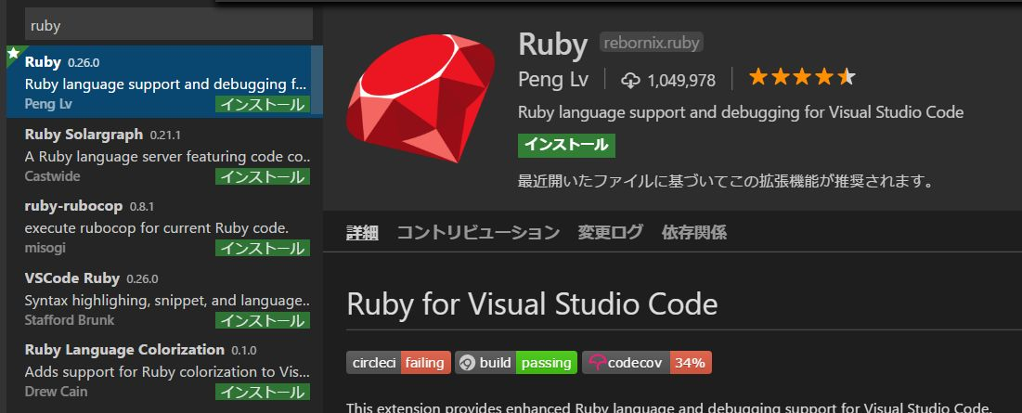The height and width of the screenshot is (413, 1022).
Task: Click the Peng Lv publisher name in details
Action: (x=552, y=80)
